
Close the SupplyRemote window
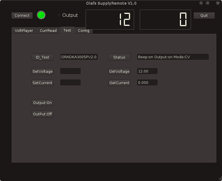pyautogui.click(x=218, y=3)
